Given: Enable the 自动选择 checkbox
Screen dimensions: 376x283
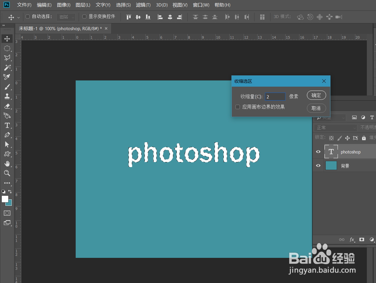Looking at the screenshot, I should tap(28, 17).
